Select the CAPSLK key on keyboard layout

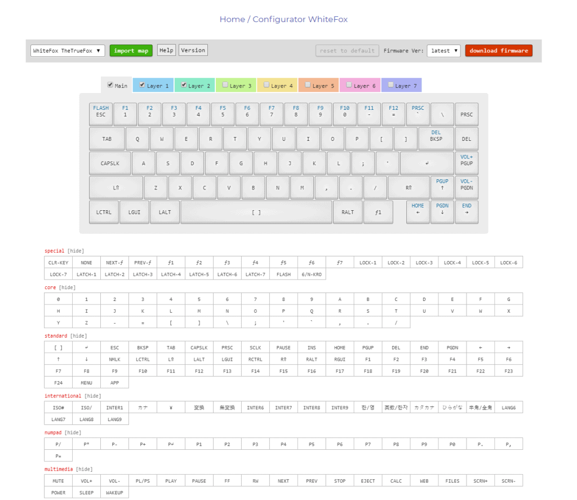pos(110,163)
